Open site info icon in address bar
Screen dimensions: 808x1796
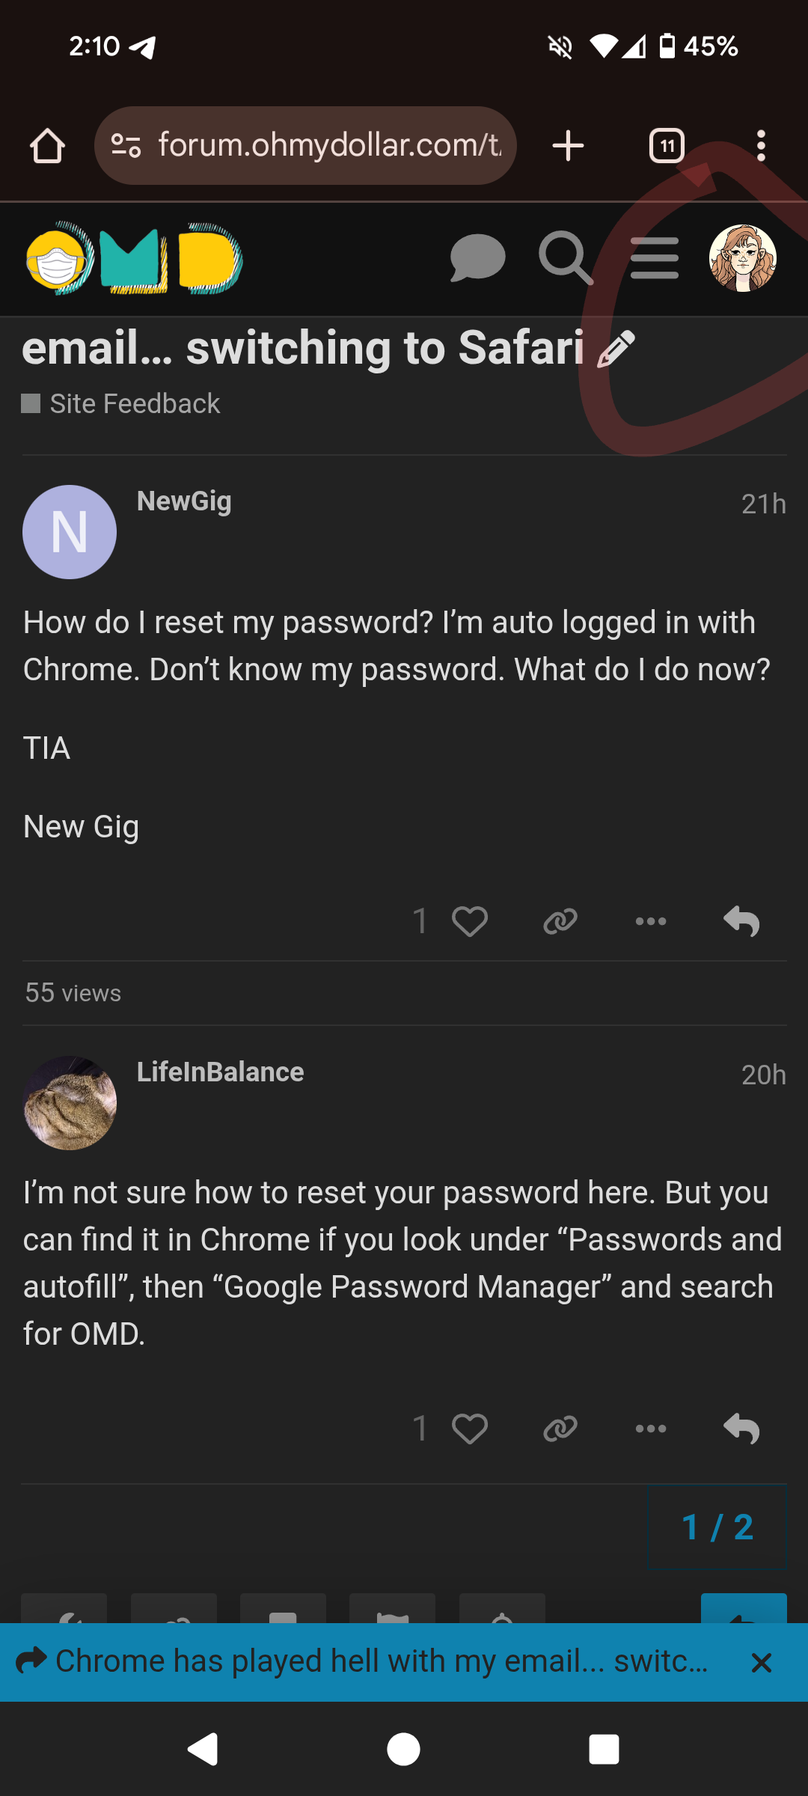point(126,145)
